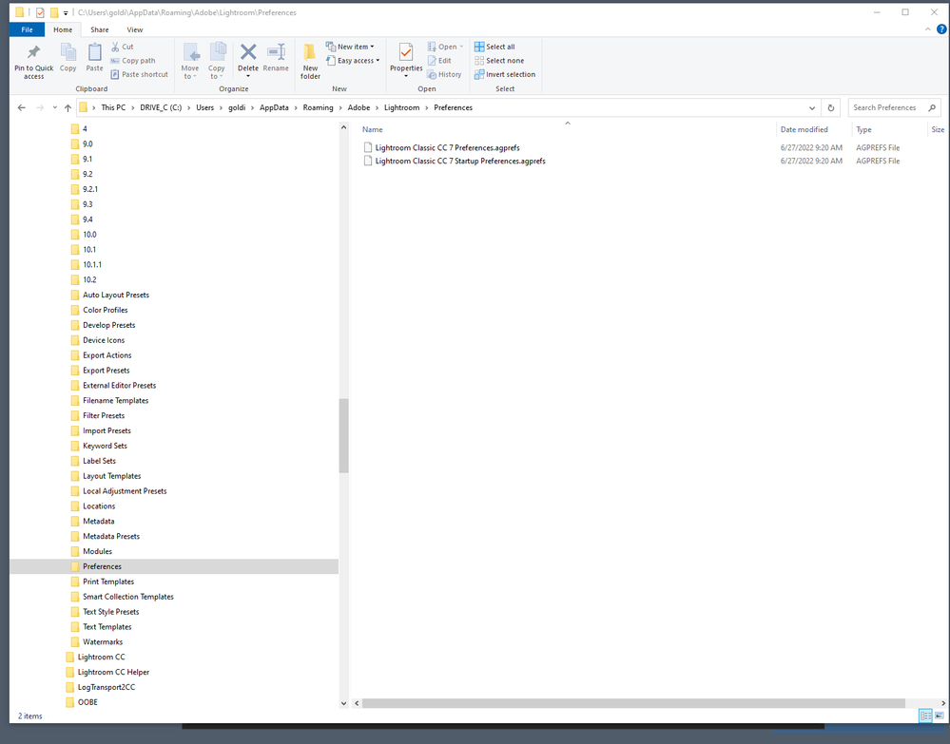Select the Color Profiles folder
This screenshot has height=744, width=950.
[106, 310]
